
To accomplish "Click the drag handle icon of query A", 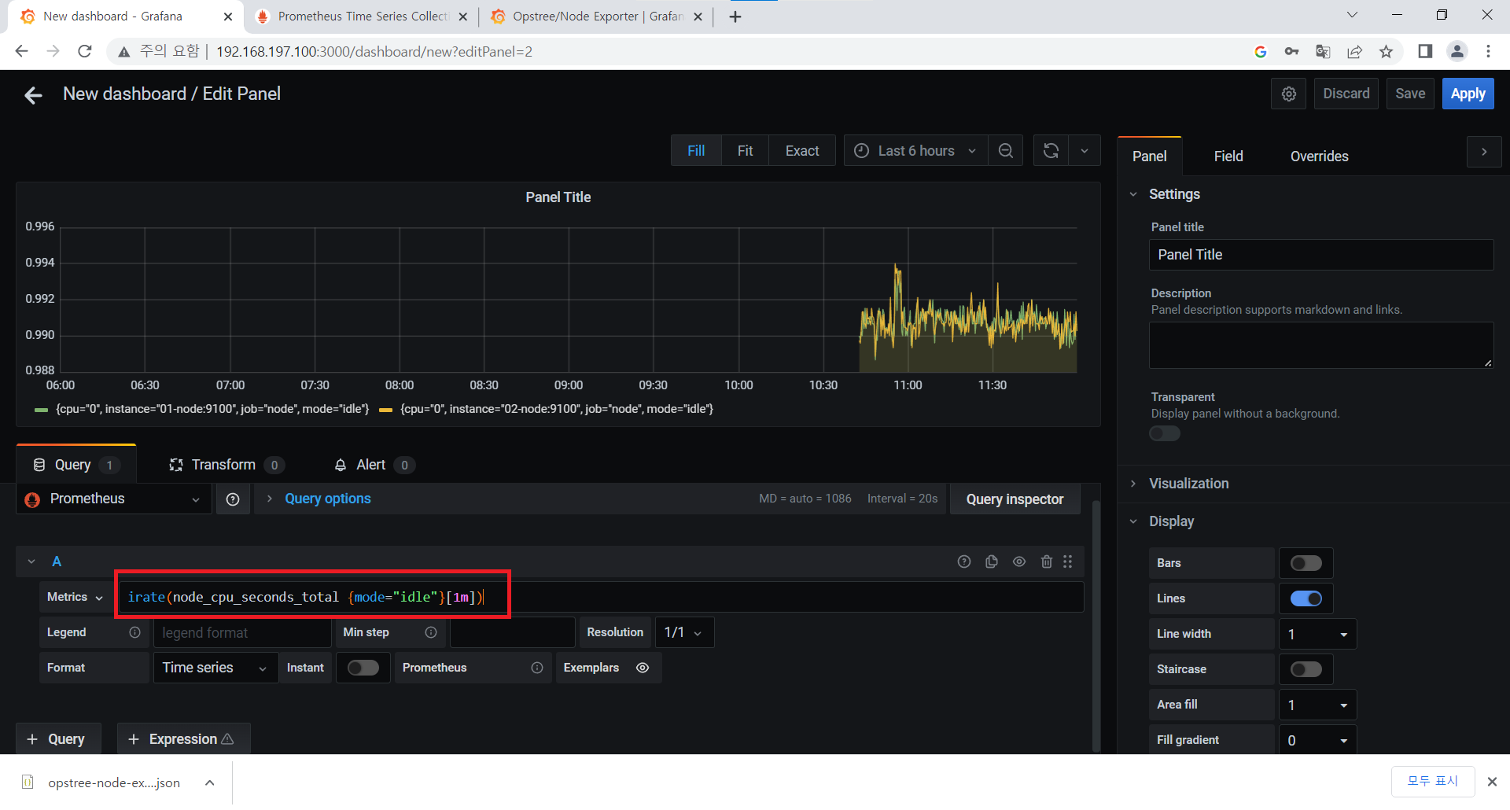I will 1067,561.
